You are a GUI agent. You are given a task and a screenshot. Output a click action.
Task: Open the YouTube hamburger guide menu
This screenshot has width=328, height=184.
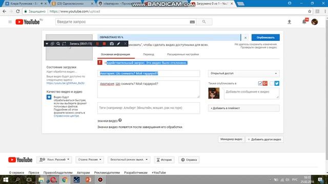point(10,21)
